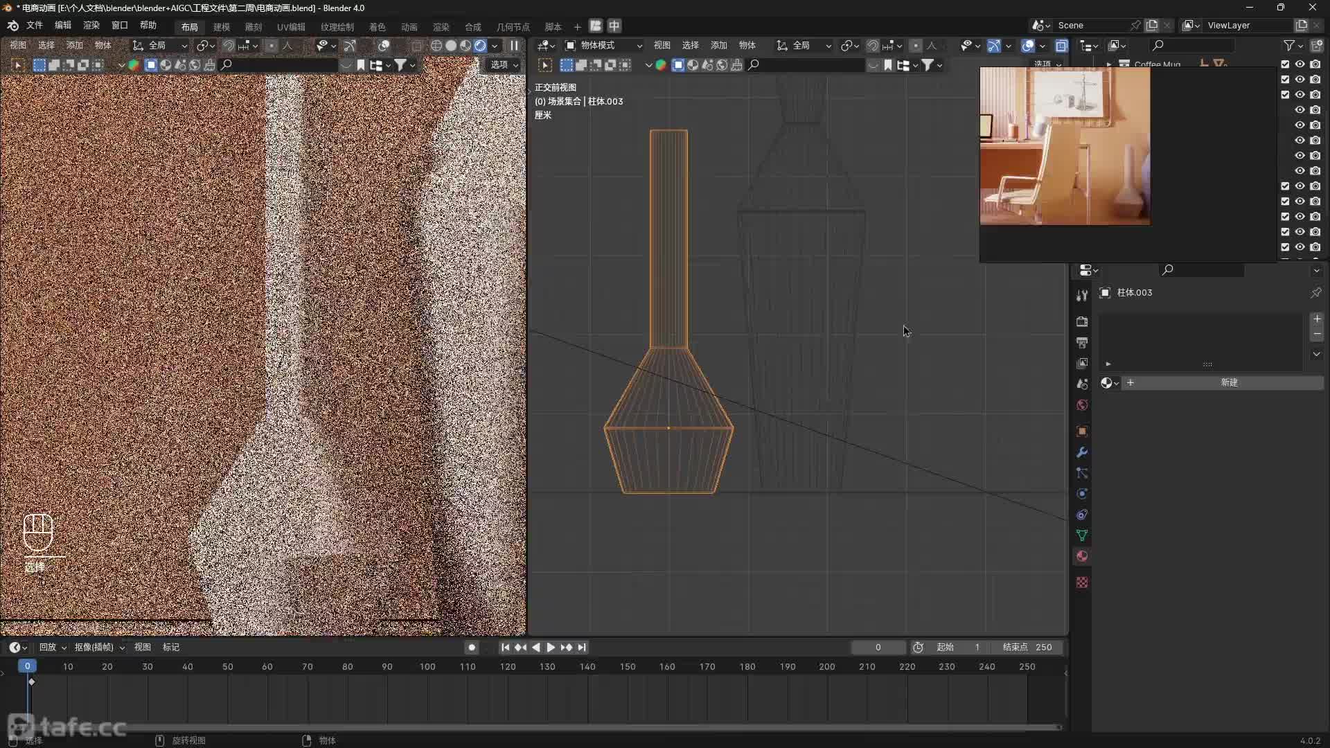Open the Physics properties tab
1330x748 pixels.
1081,493
